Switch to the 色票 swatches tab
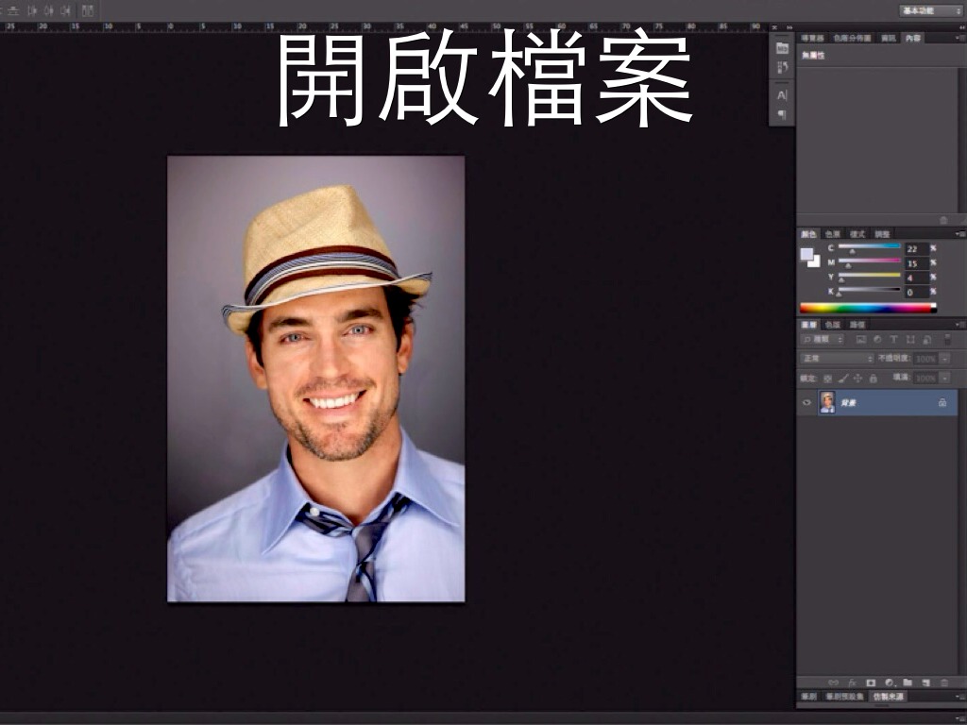This screenshot has height=725, width=967. (833, 233)
